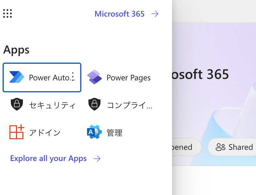Open the セキュリティ shield icon

click(x=17, y=104)
